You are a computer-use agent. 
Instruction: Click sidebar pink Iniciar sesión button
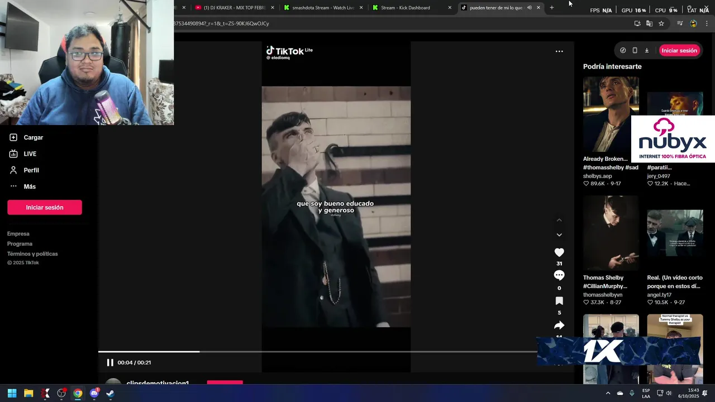click(x=45, y=207)
